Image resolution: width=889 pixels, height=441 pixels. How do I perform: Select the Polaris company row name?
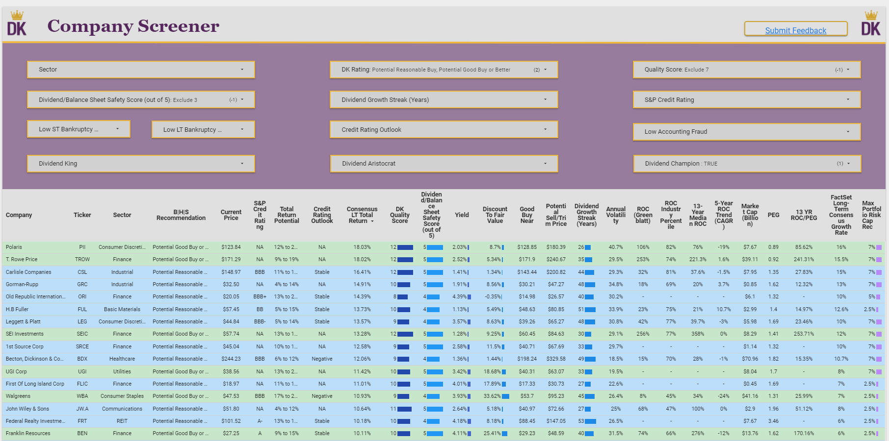(x=14, y=247)
